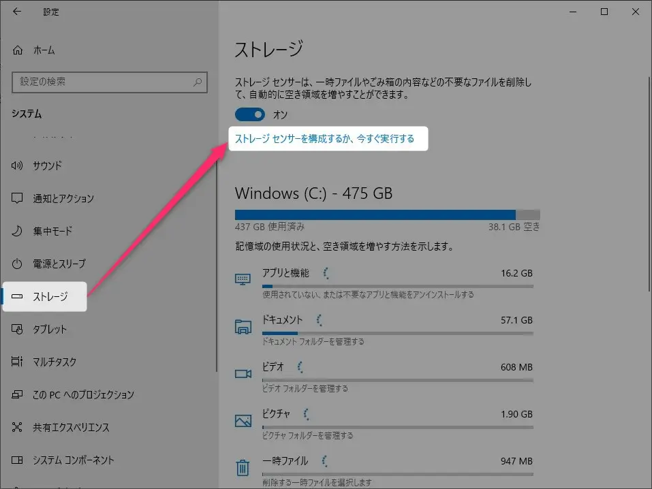Click the システム コンポーネント icon
Image resolution: width=652 pixels, height=489 pixels.
[x=17, y=460]
